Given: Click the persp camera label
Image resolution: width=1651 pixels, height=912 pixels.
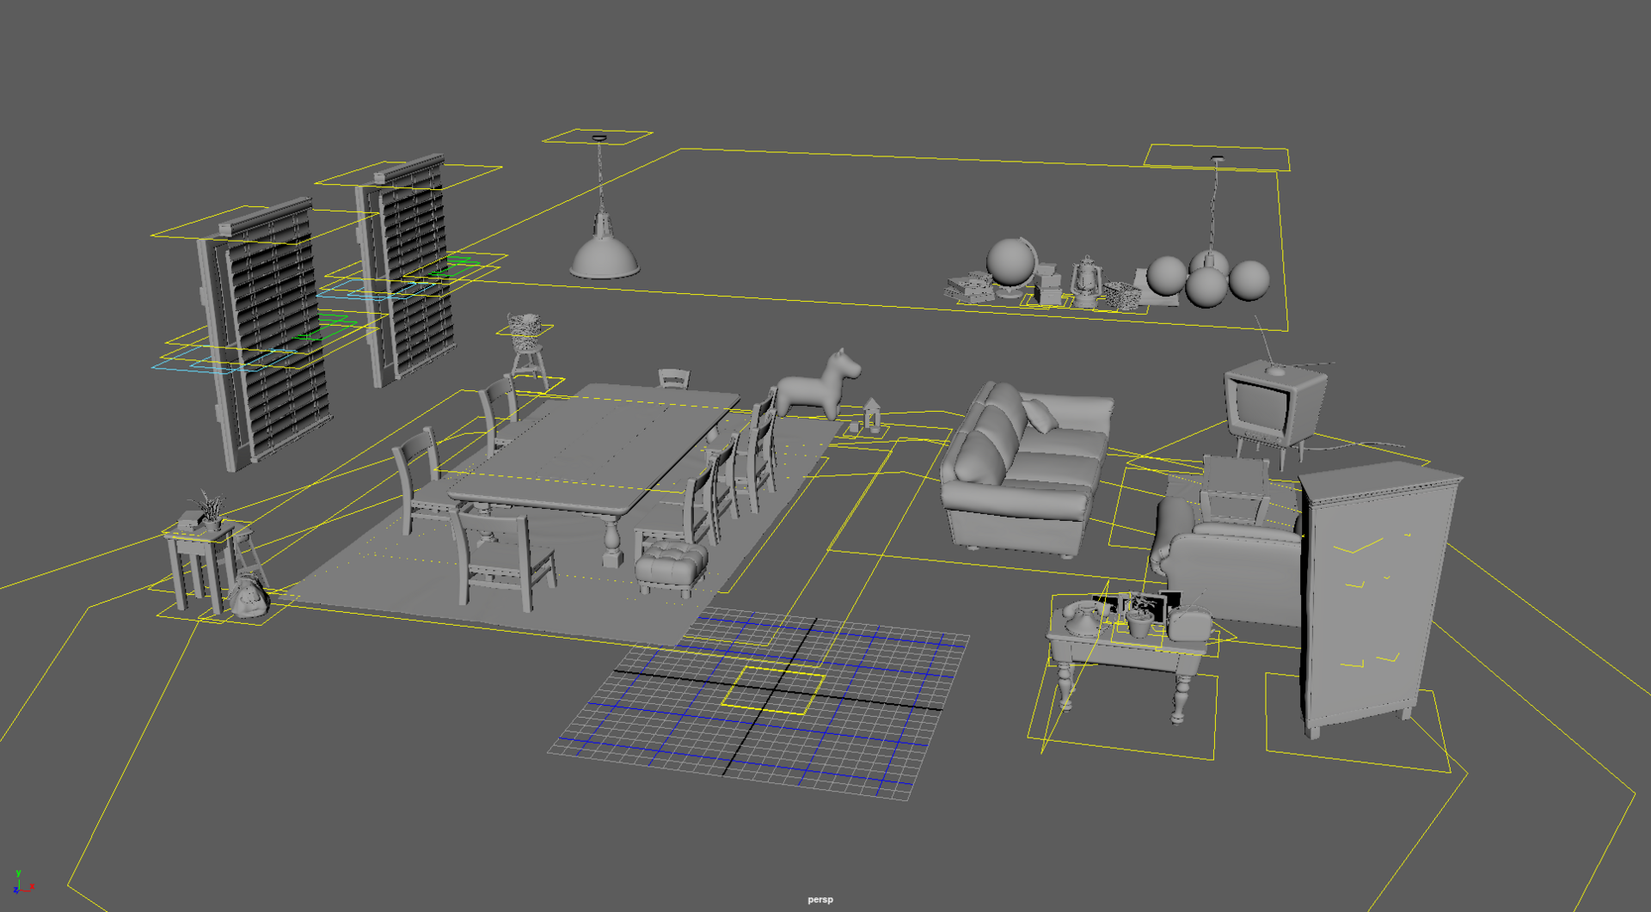Looking at the screenshot, I should click(819, 899).
